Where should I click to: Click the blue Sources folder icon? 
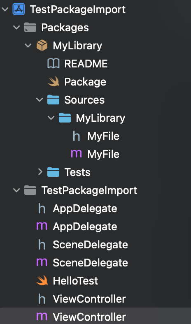54,100
